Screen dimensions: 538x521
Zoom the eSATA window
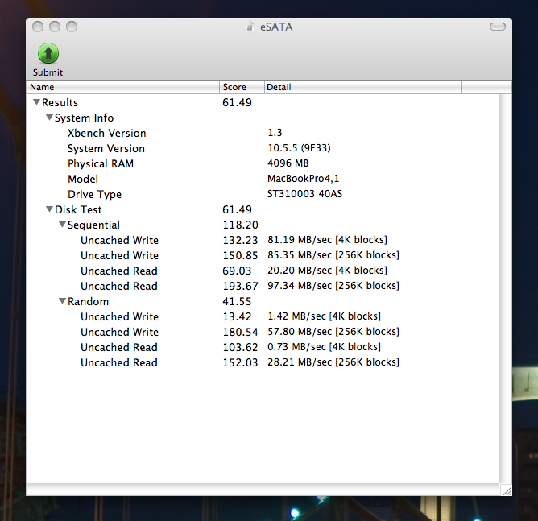coord(72,27)
